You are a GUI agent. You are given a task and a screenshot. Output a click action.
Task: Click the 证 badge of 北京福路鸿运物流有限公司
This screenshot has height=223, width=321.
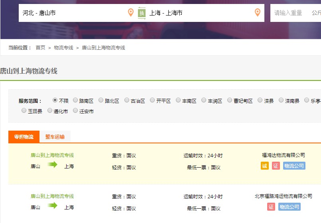[271, 207]
